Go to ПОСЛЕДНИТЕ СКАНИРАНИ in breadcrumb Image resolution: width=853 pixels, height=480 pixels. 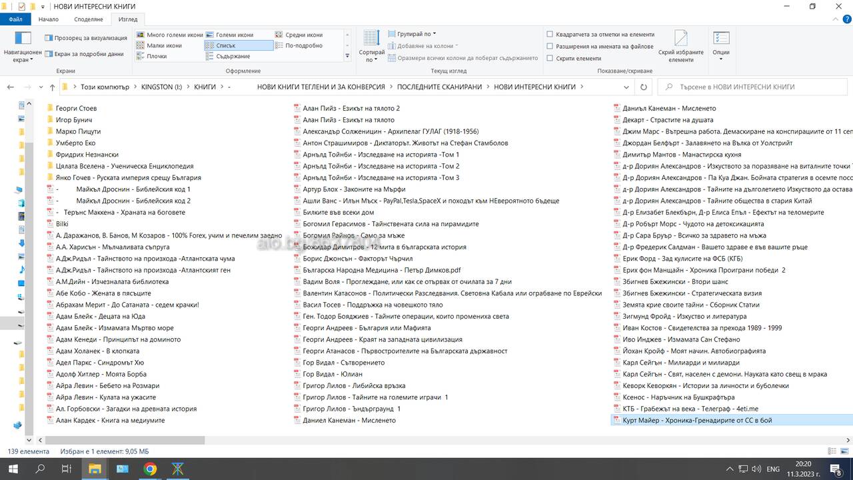(439, 87)
